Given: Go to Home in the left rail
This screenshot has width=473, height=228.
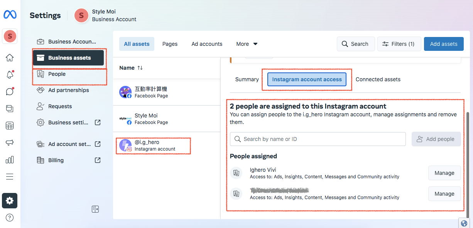Looking at the screenshot, I should click(10, 58).
